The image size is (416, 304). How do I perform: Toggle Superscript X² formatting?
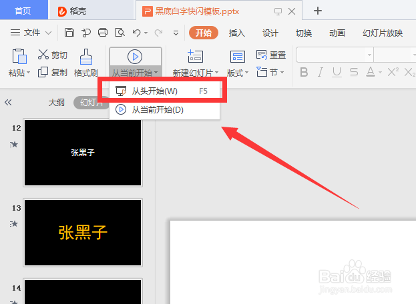click(x=393, y=72)
